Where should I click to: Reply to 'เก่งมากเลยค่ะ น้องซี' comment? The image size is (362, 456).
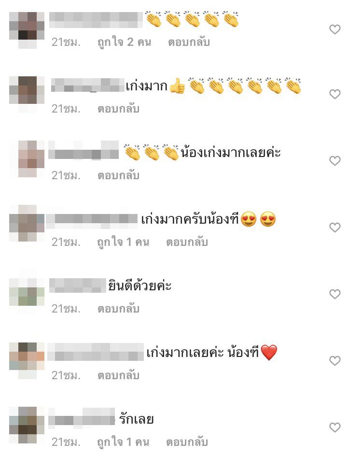pos(118,375)
